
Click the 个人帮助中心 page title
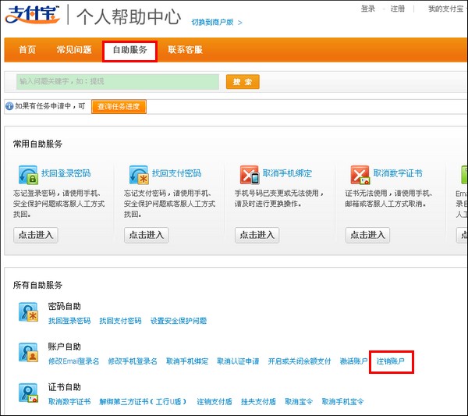129,16
